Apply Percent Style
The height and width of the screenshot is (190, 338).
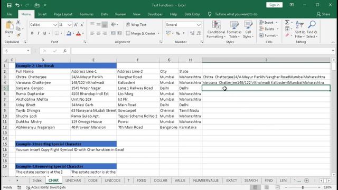pos(178,33)
